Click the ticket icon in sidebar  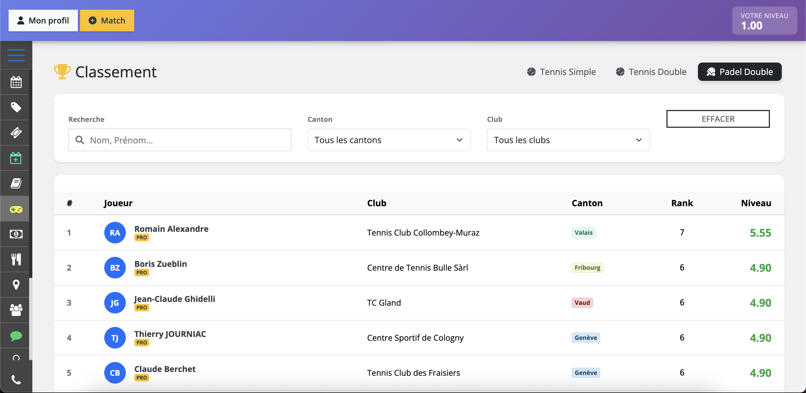coord(16,133)
